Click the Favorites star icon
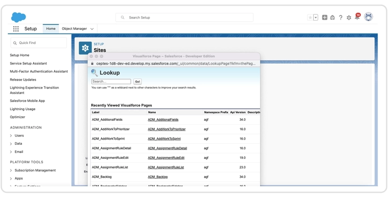This screenshot has width=391, height=198. [x=310, y=17]
